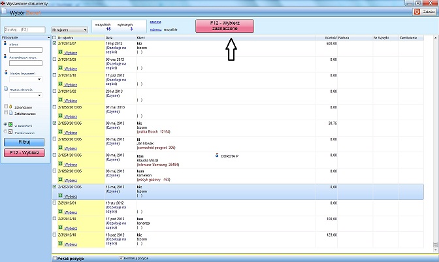Viewport: 439px width, 262px height.
Task: Click the blue Filtruj button
Action: 24,142
